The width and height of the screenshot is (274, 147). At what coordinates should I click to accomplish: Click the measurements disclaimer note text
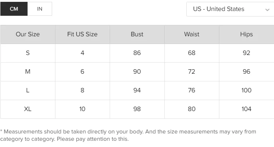point(128,135)
